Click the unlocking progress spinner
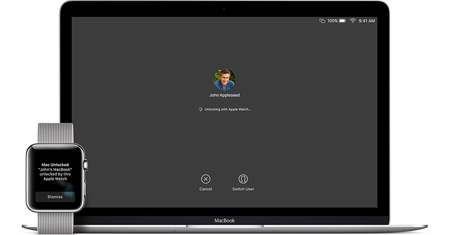The height and width of the screenshot is (235, 451). coord(200,109)
